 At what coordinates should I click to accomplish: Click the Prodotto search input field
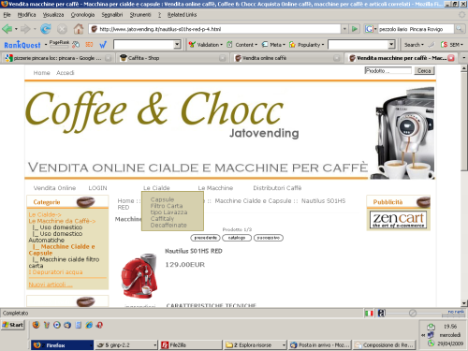click(388, 71)
